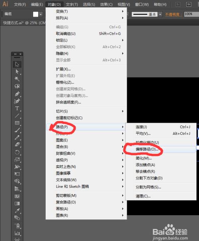Select the Magic Wand tool
This screenshot has width=199, height=241.
[x=17, y=79]
